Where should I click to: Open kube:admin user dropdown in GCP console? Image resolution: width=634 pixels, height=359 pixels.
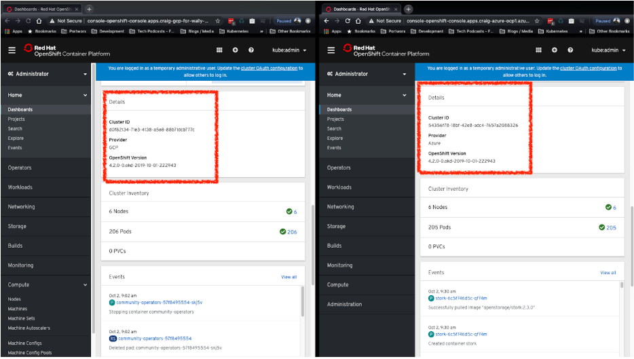(289, 50)
